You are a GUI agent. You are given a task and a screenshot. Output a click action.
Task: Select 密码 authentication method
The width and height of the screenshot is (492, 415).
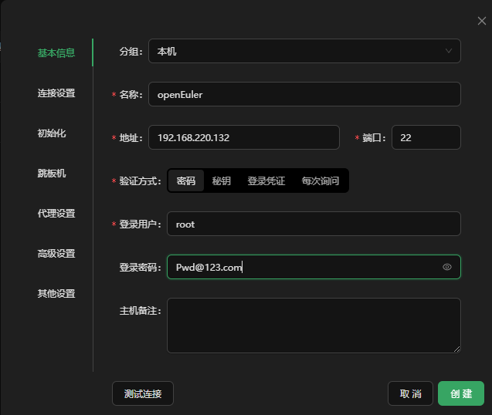pos(186,181)
